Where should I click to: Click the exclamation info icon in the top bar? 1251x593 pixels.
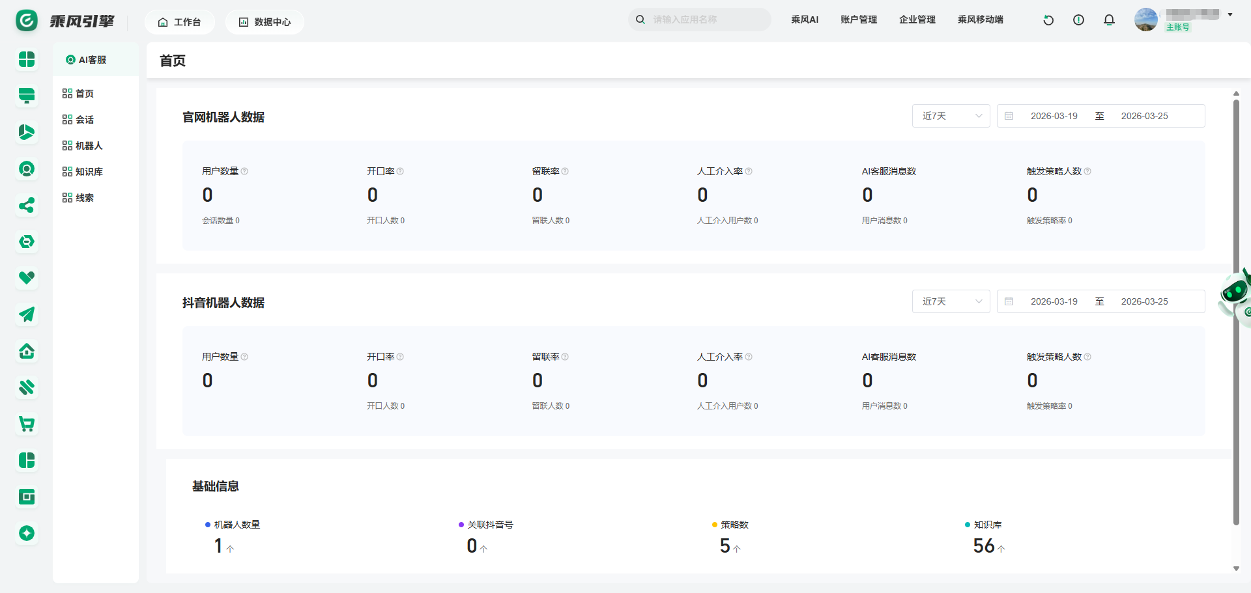[x=1078, y=20]
